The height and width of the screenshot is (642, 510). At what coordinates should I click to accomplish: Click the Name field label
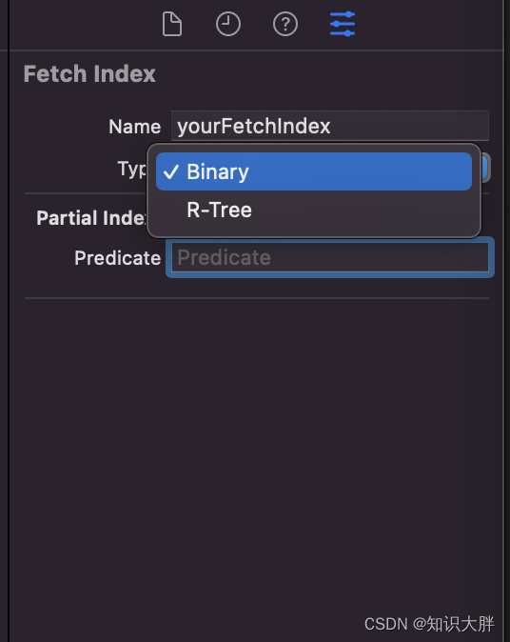pyautogui.click(x=134, y=127)
